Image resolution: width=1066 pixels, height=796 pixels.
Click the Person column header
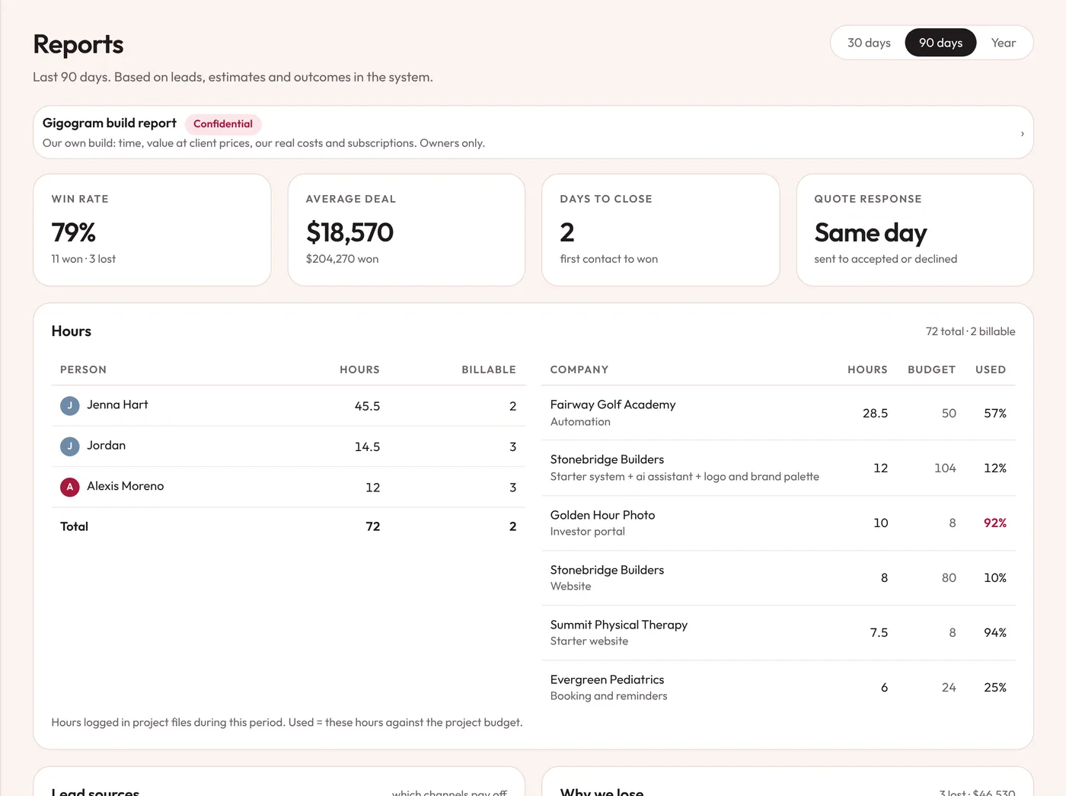(x=83, y=369)
